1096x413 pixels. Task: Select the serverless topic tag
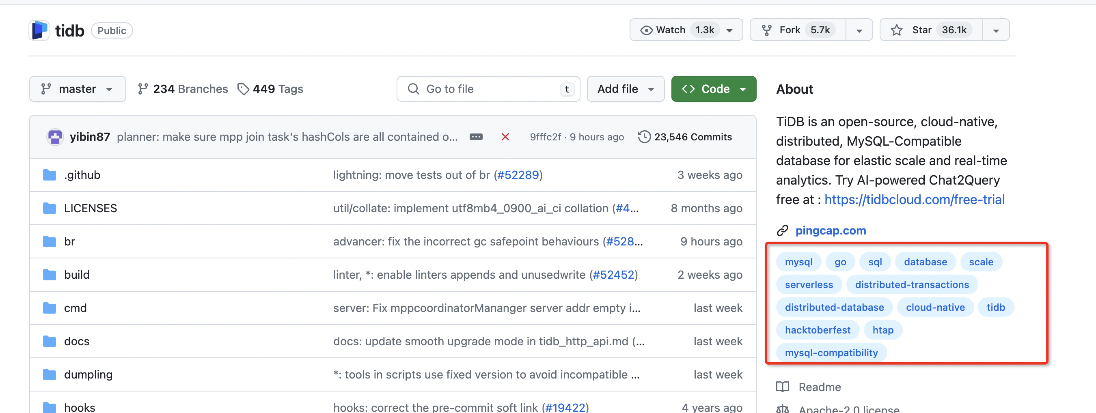[809, 284]
